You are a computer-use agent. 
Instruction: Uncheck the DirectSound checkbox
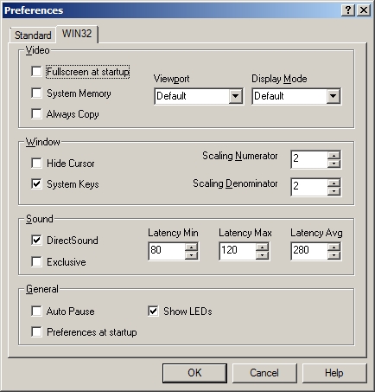(x=36, y=240)
